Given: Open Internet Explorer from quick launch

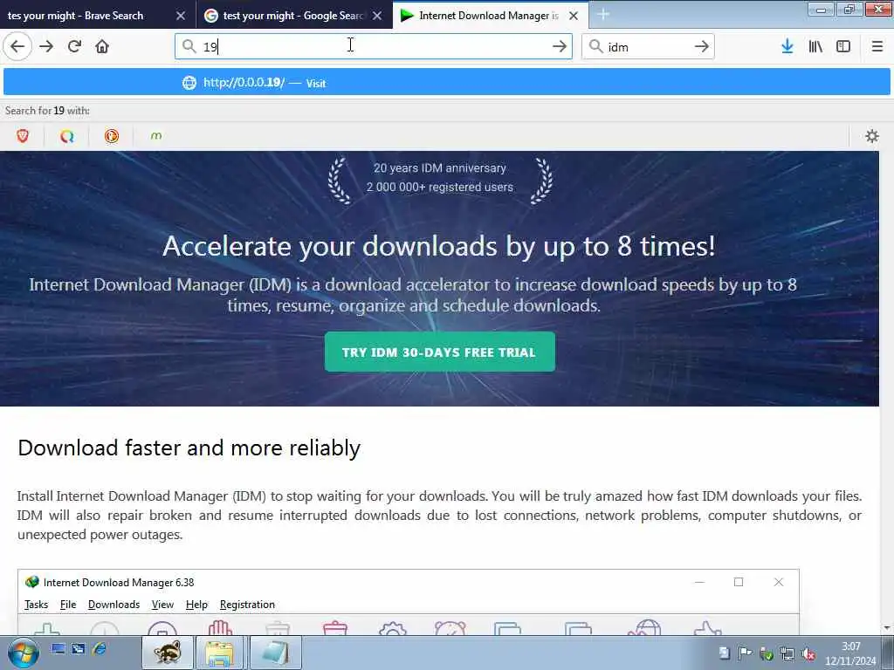Looking at the screenshot, I should coord(100,648).
